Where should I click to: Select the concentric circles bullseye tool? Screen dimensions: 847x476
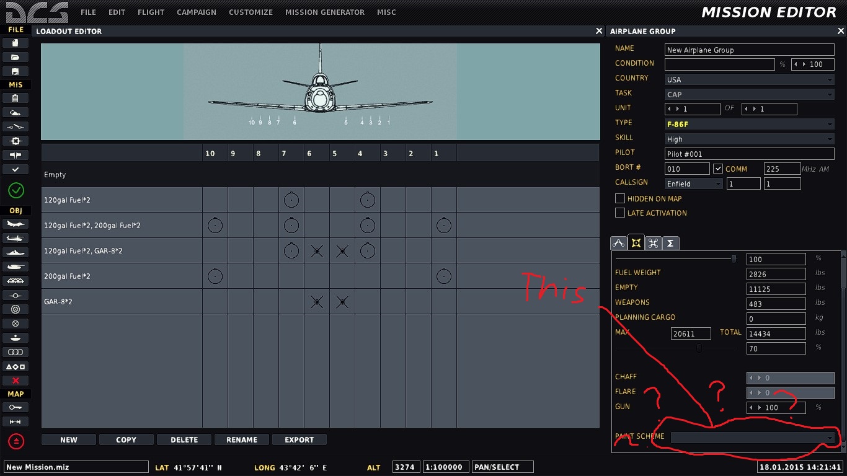(16, 309)
